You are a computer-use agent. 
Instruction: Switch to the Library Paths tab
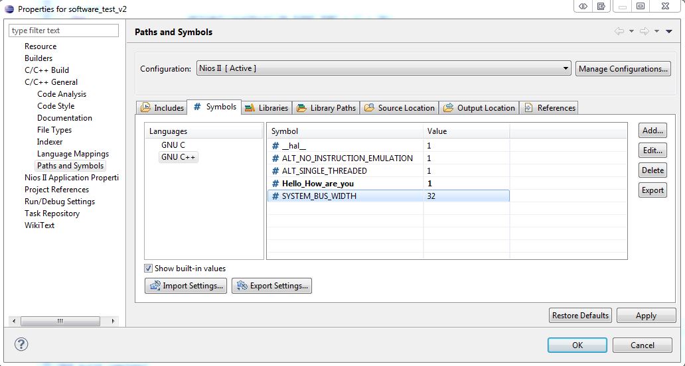tap(327, 108)
